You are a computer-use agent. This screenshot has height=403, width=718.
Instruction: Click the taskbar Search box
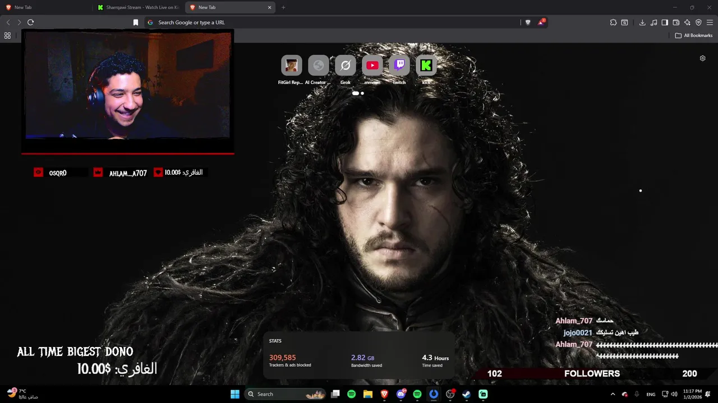point(286,394)
